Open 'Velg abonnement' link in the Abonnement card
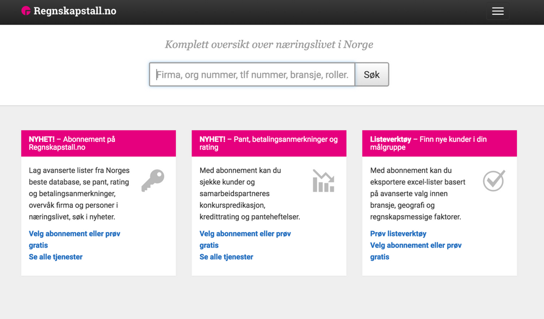Viewport: 544px width, 319px height. [75, 240]
